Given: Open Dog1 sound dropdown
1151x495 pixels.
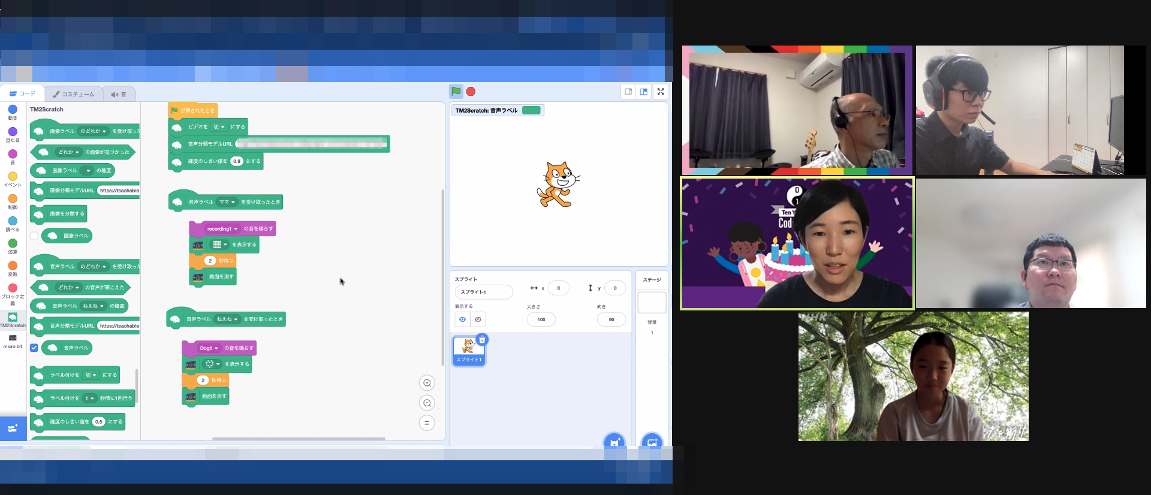Looking at the screenshot, I should (209, 348).
